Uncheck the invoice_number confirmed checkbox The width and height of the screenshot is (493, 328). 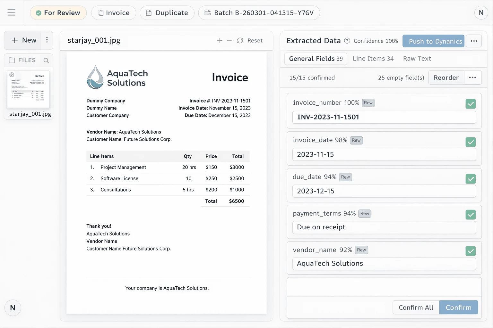pyautogui.click(x=471, y=104)
